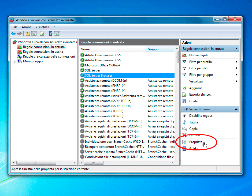Click the Back arrow toolbar icon
The height and width of the screenshot is (196, 252).
point(13,33)
